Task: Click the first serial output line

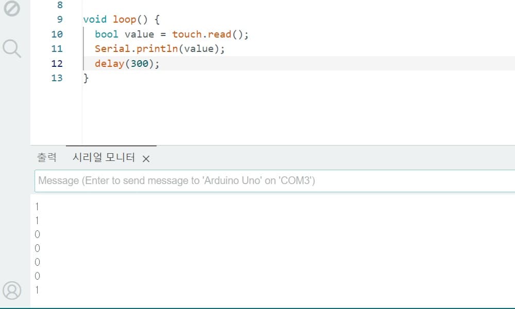Action: (x=37, y=207)
